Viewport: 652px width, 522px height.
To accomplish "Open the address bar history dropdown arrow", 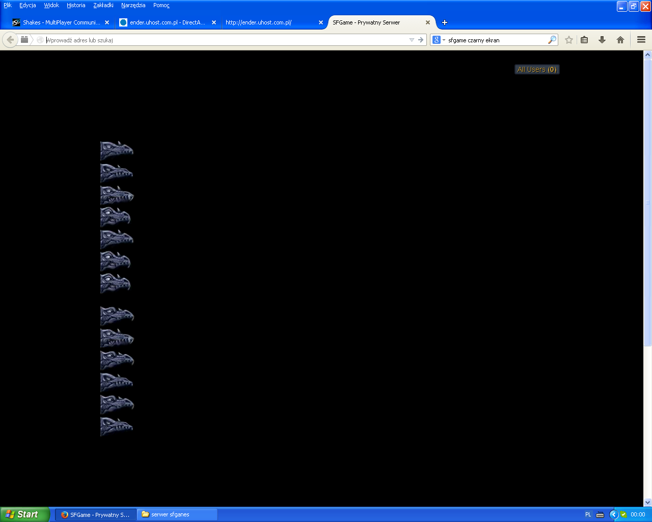I will click(x=412, y=40).
